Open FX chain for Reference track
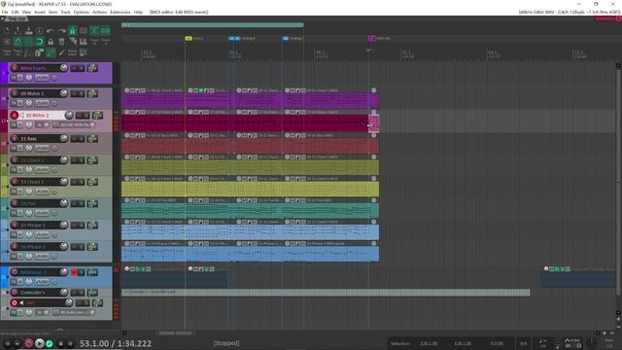 tap(13, 282)
